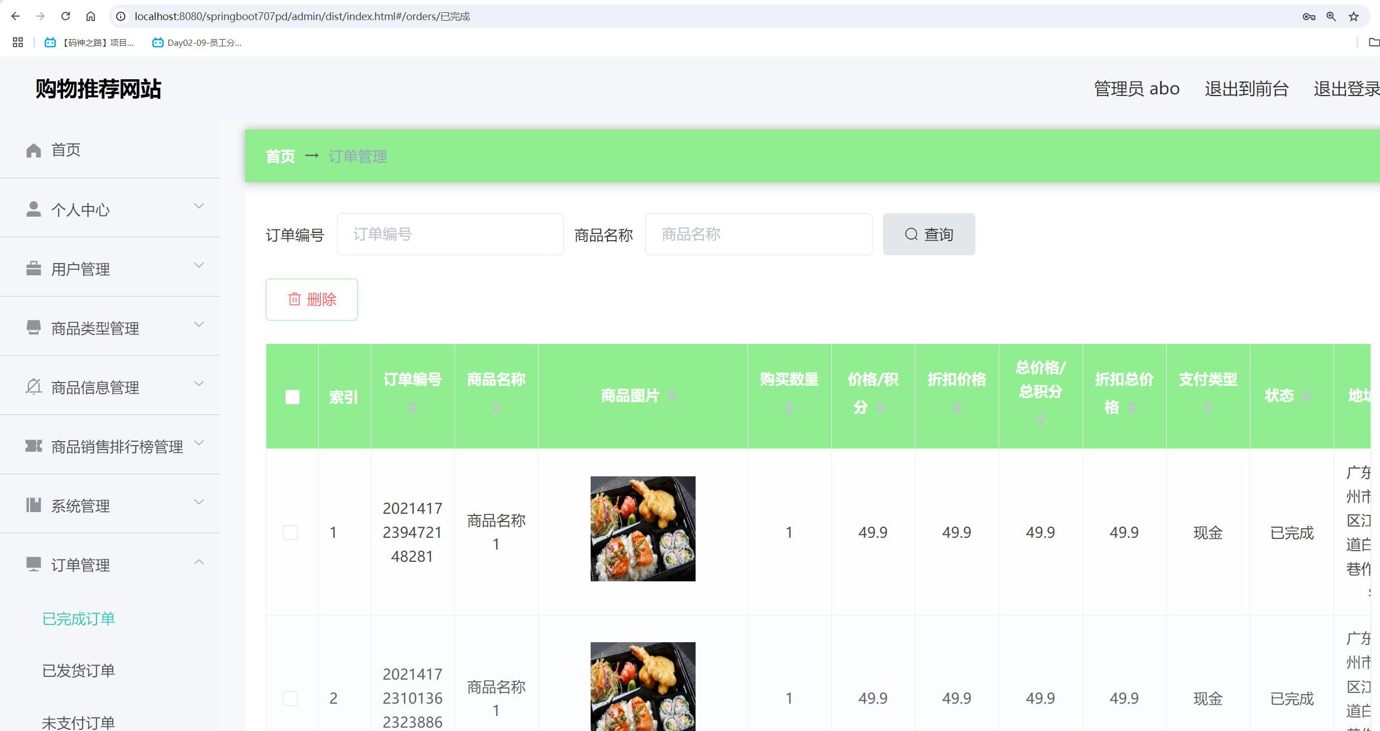Click the ranking icon beside 商品销售排行榜管理

click(x=33, y=446)
